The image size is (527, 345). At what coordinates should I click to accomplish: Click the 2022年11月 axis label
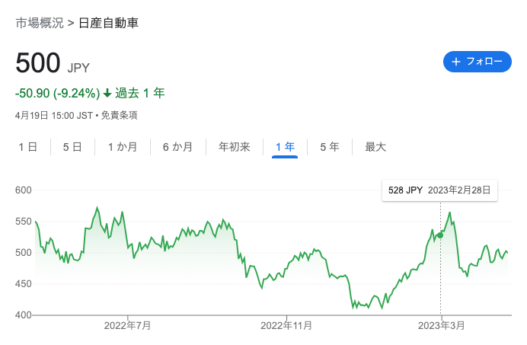[286, 325]
